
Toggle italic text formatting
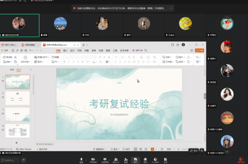[x=69, y=62]
